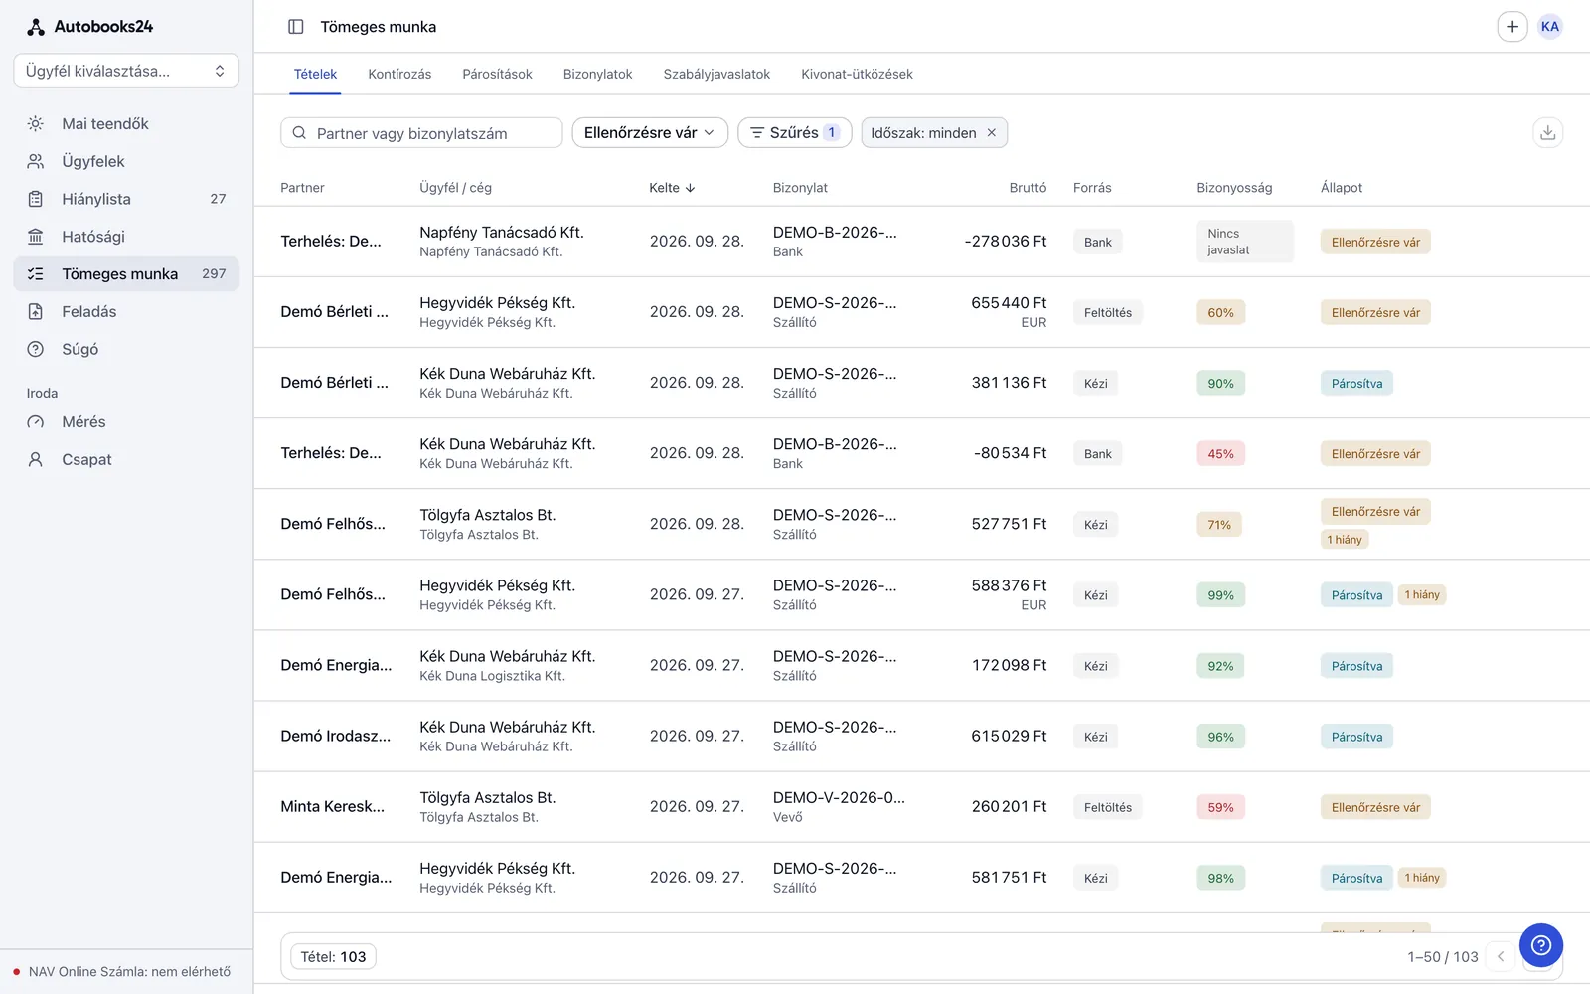
Task: Remove the Időszak: minden filter chip
Action: click(x=991, y=133)
